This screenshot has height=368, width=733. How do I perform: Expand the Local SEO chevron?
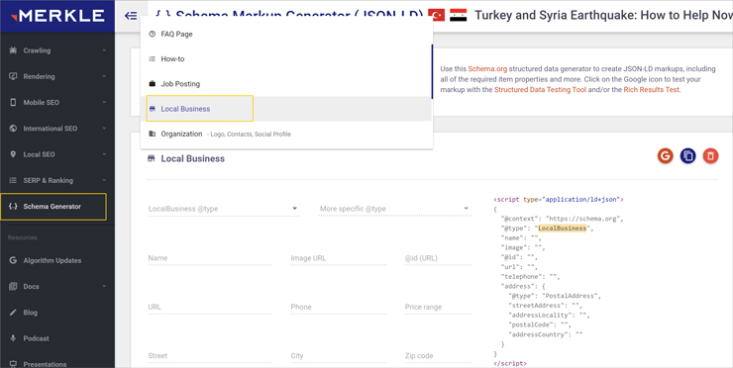point(104,154)
